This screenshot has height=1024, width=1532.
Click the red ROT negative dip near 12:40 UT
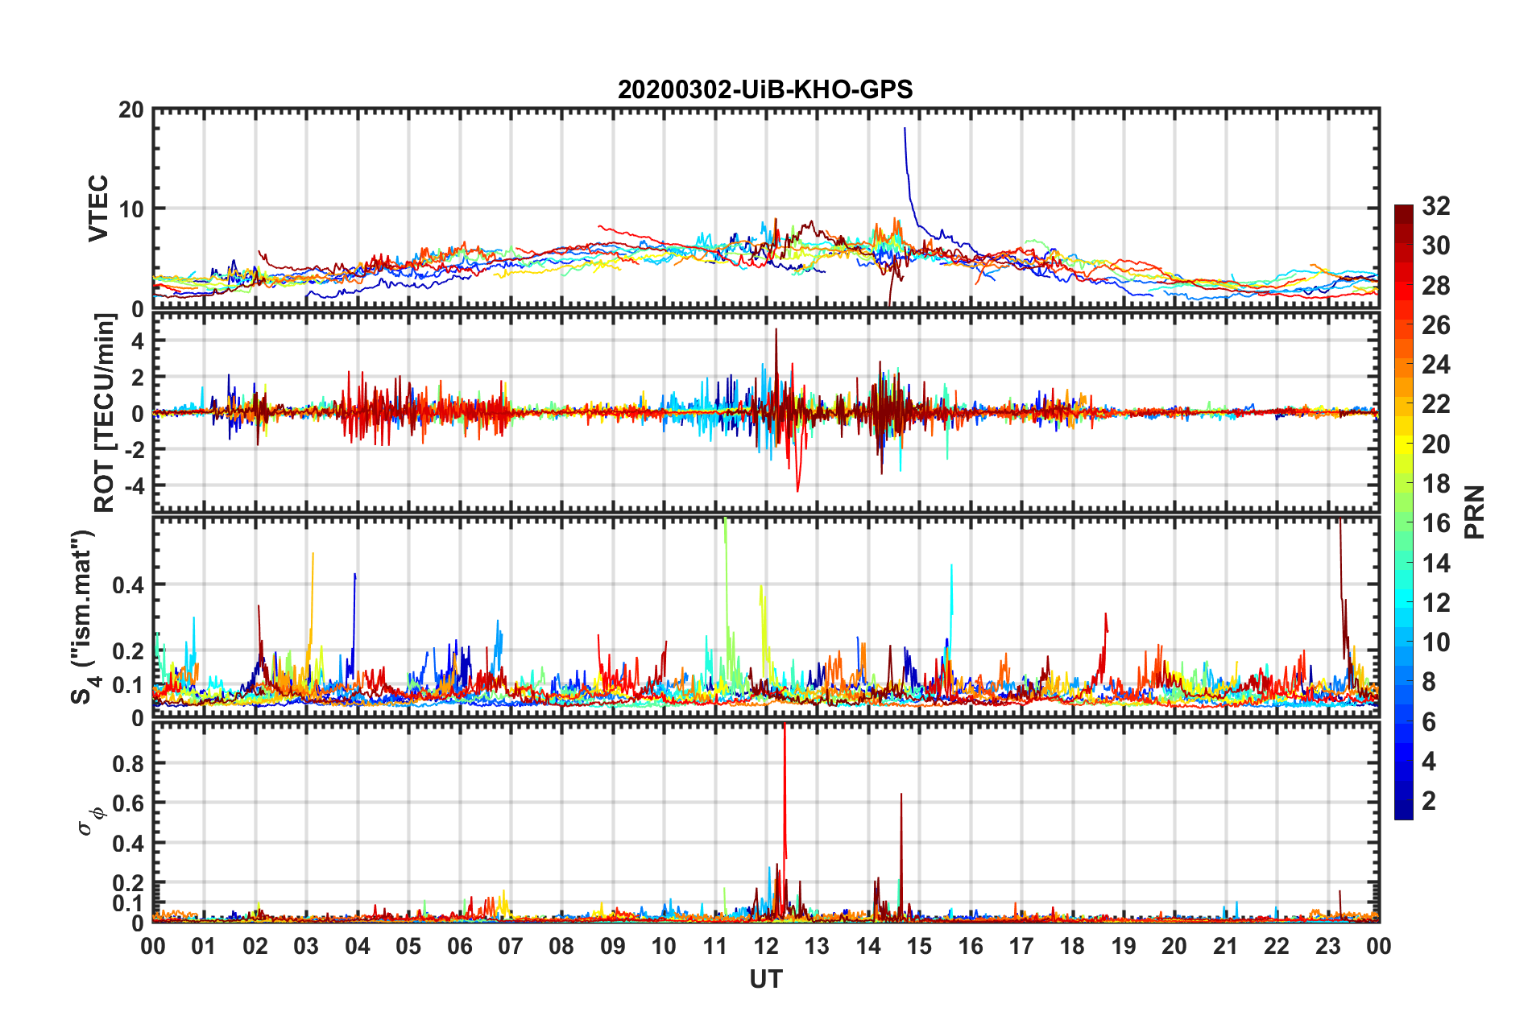[797, 471]
